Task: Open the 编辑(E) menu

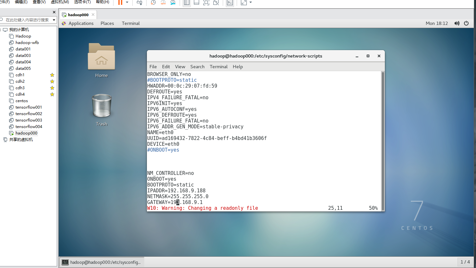Action: click(21, 2)
